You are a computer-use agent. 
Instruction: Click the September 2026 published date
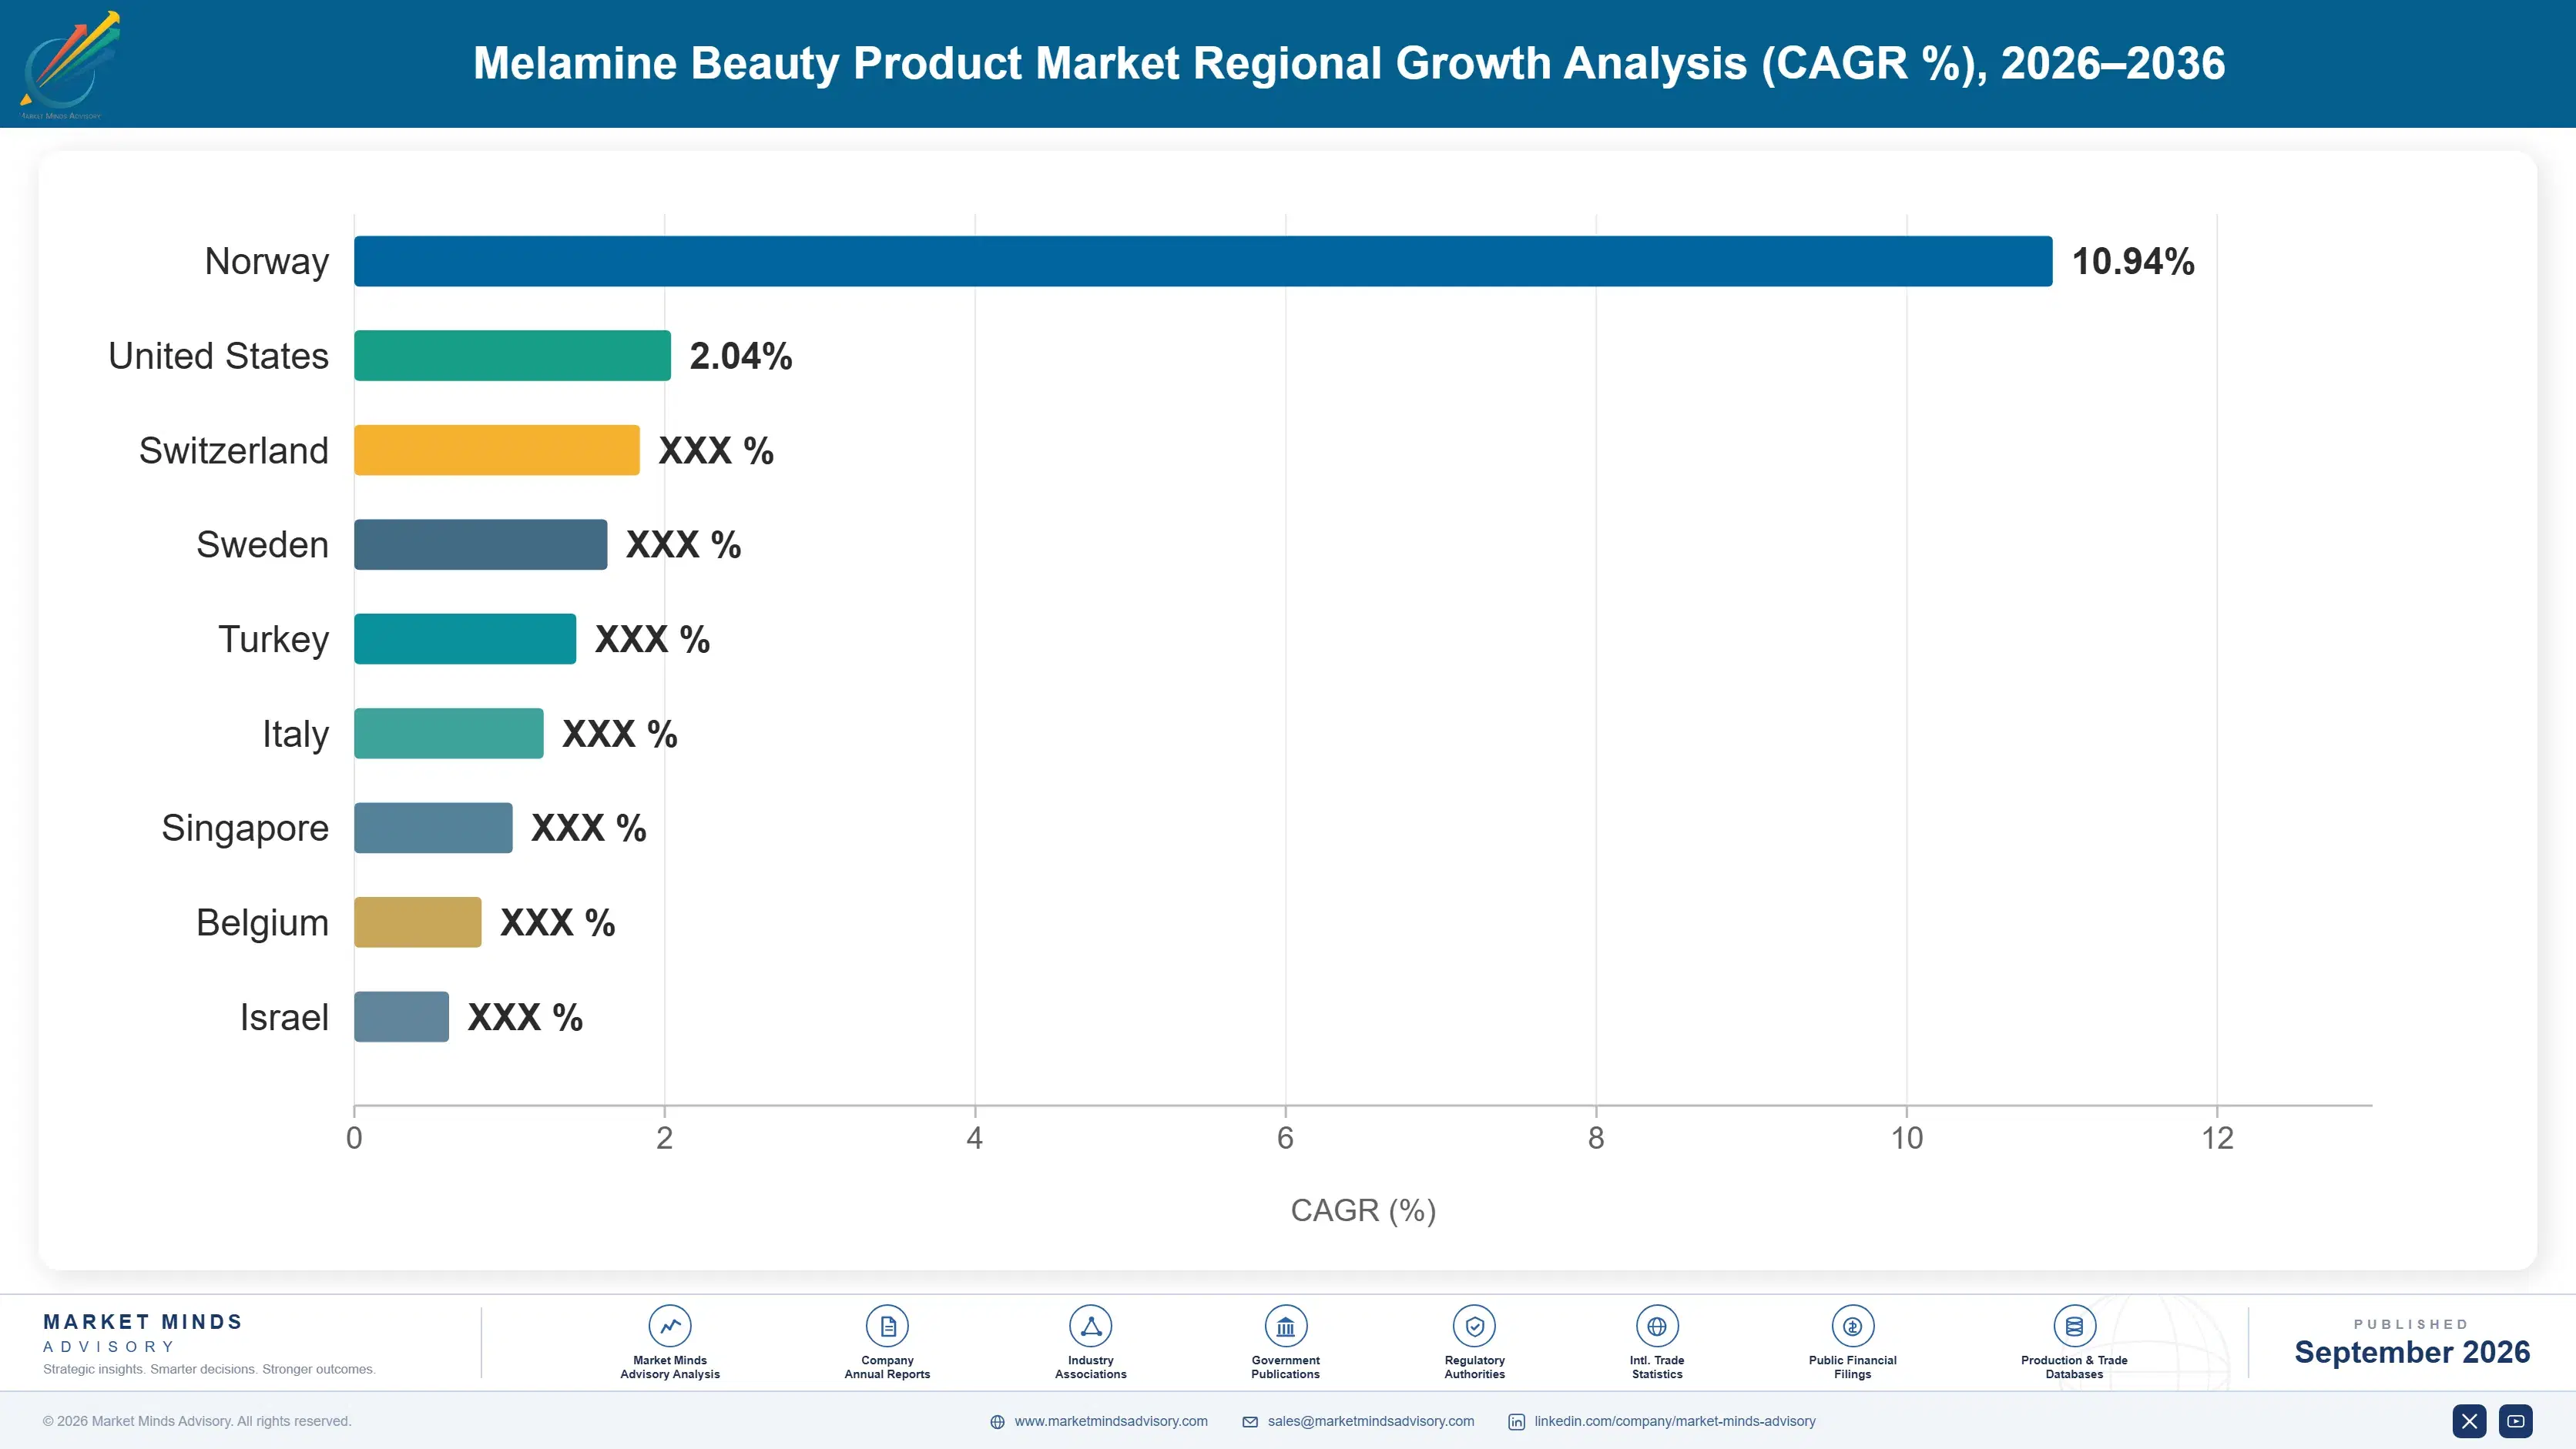click(x=2412, y=1352)
